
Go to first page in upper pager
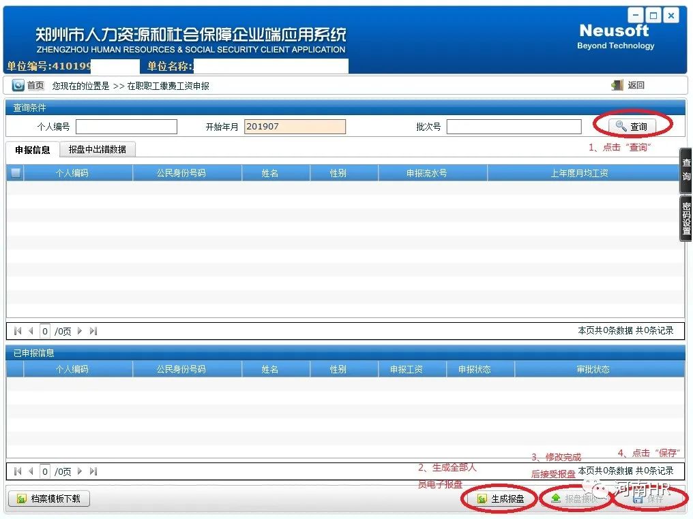point(18,331)
